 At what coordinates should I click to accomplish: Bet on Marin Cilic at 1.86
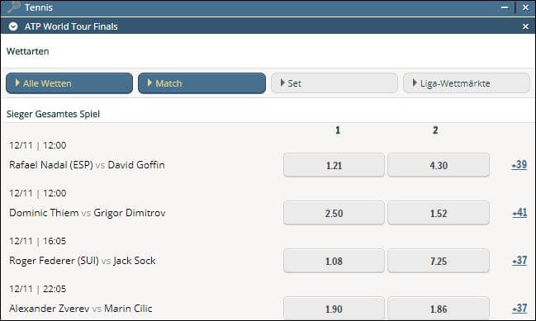tap(439, 309)
